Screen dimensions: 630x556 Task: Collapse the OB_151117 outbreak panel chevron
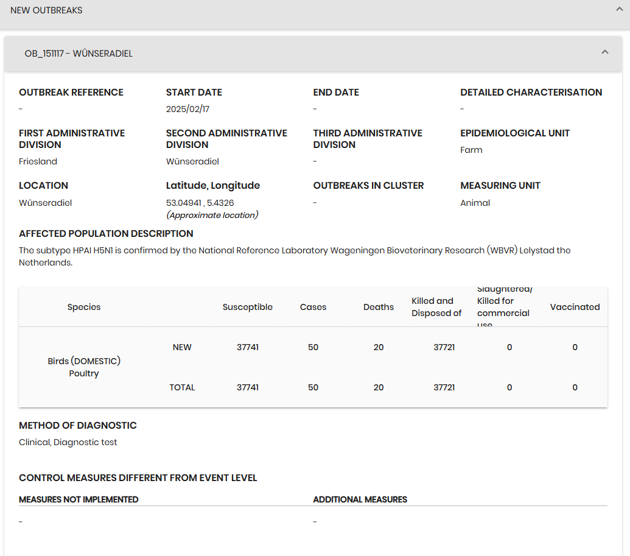coord(604,52)
